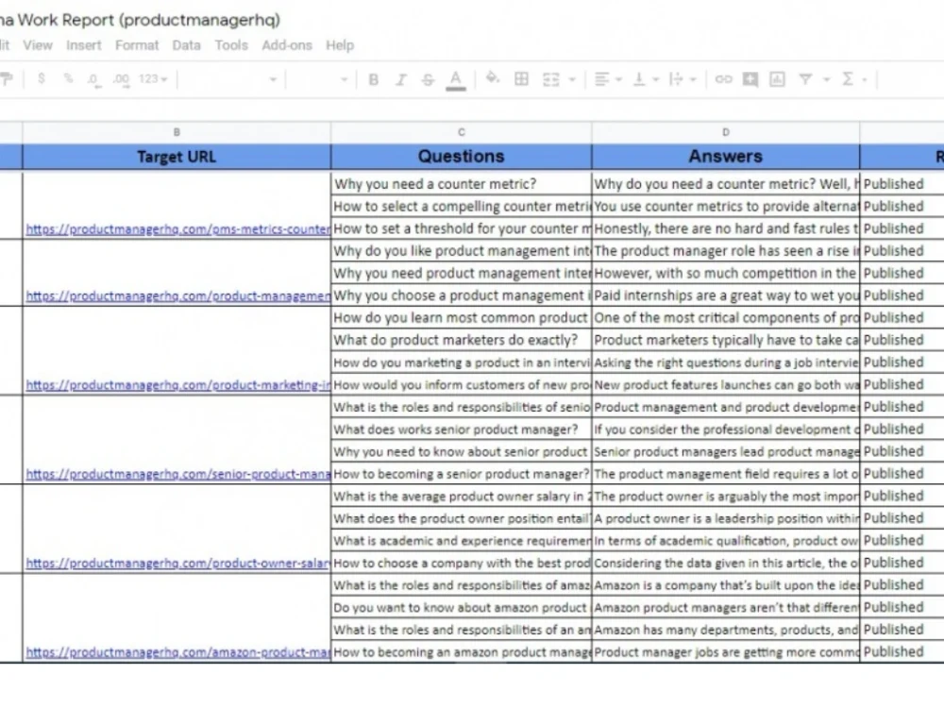The height and width of the screenshot is (708, 944).
Task: Open the Data menu
Action: (x=186, y=44)
